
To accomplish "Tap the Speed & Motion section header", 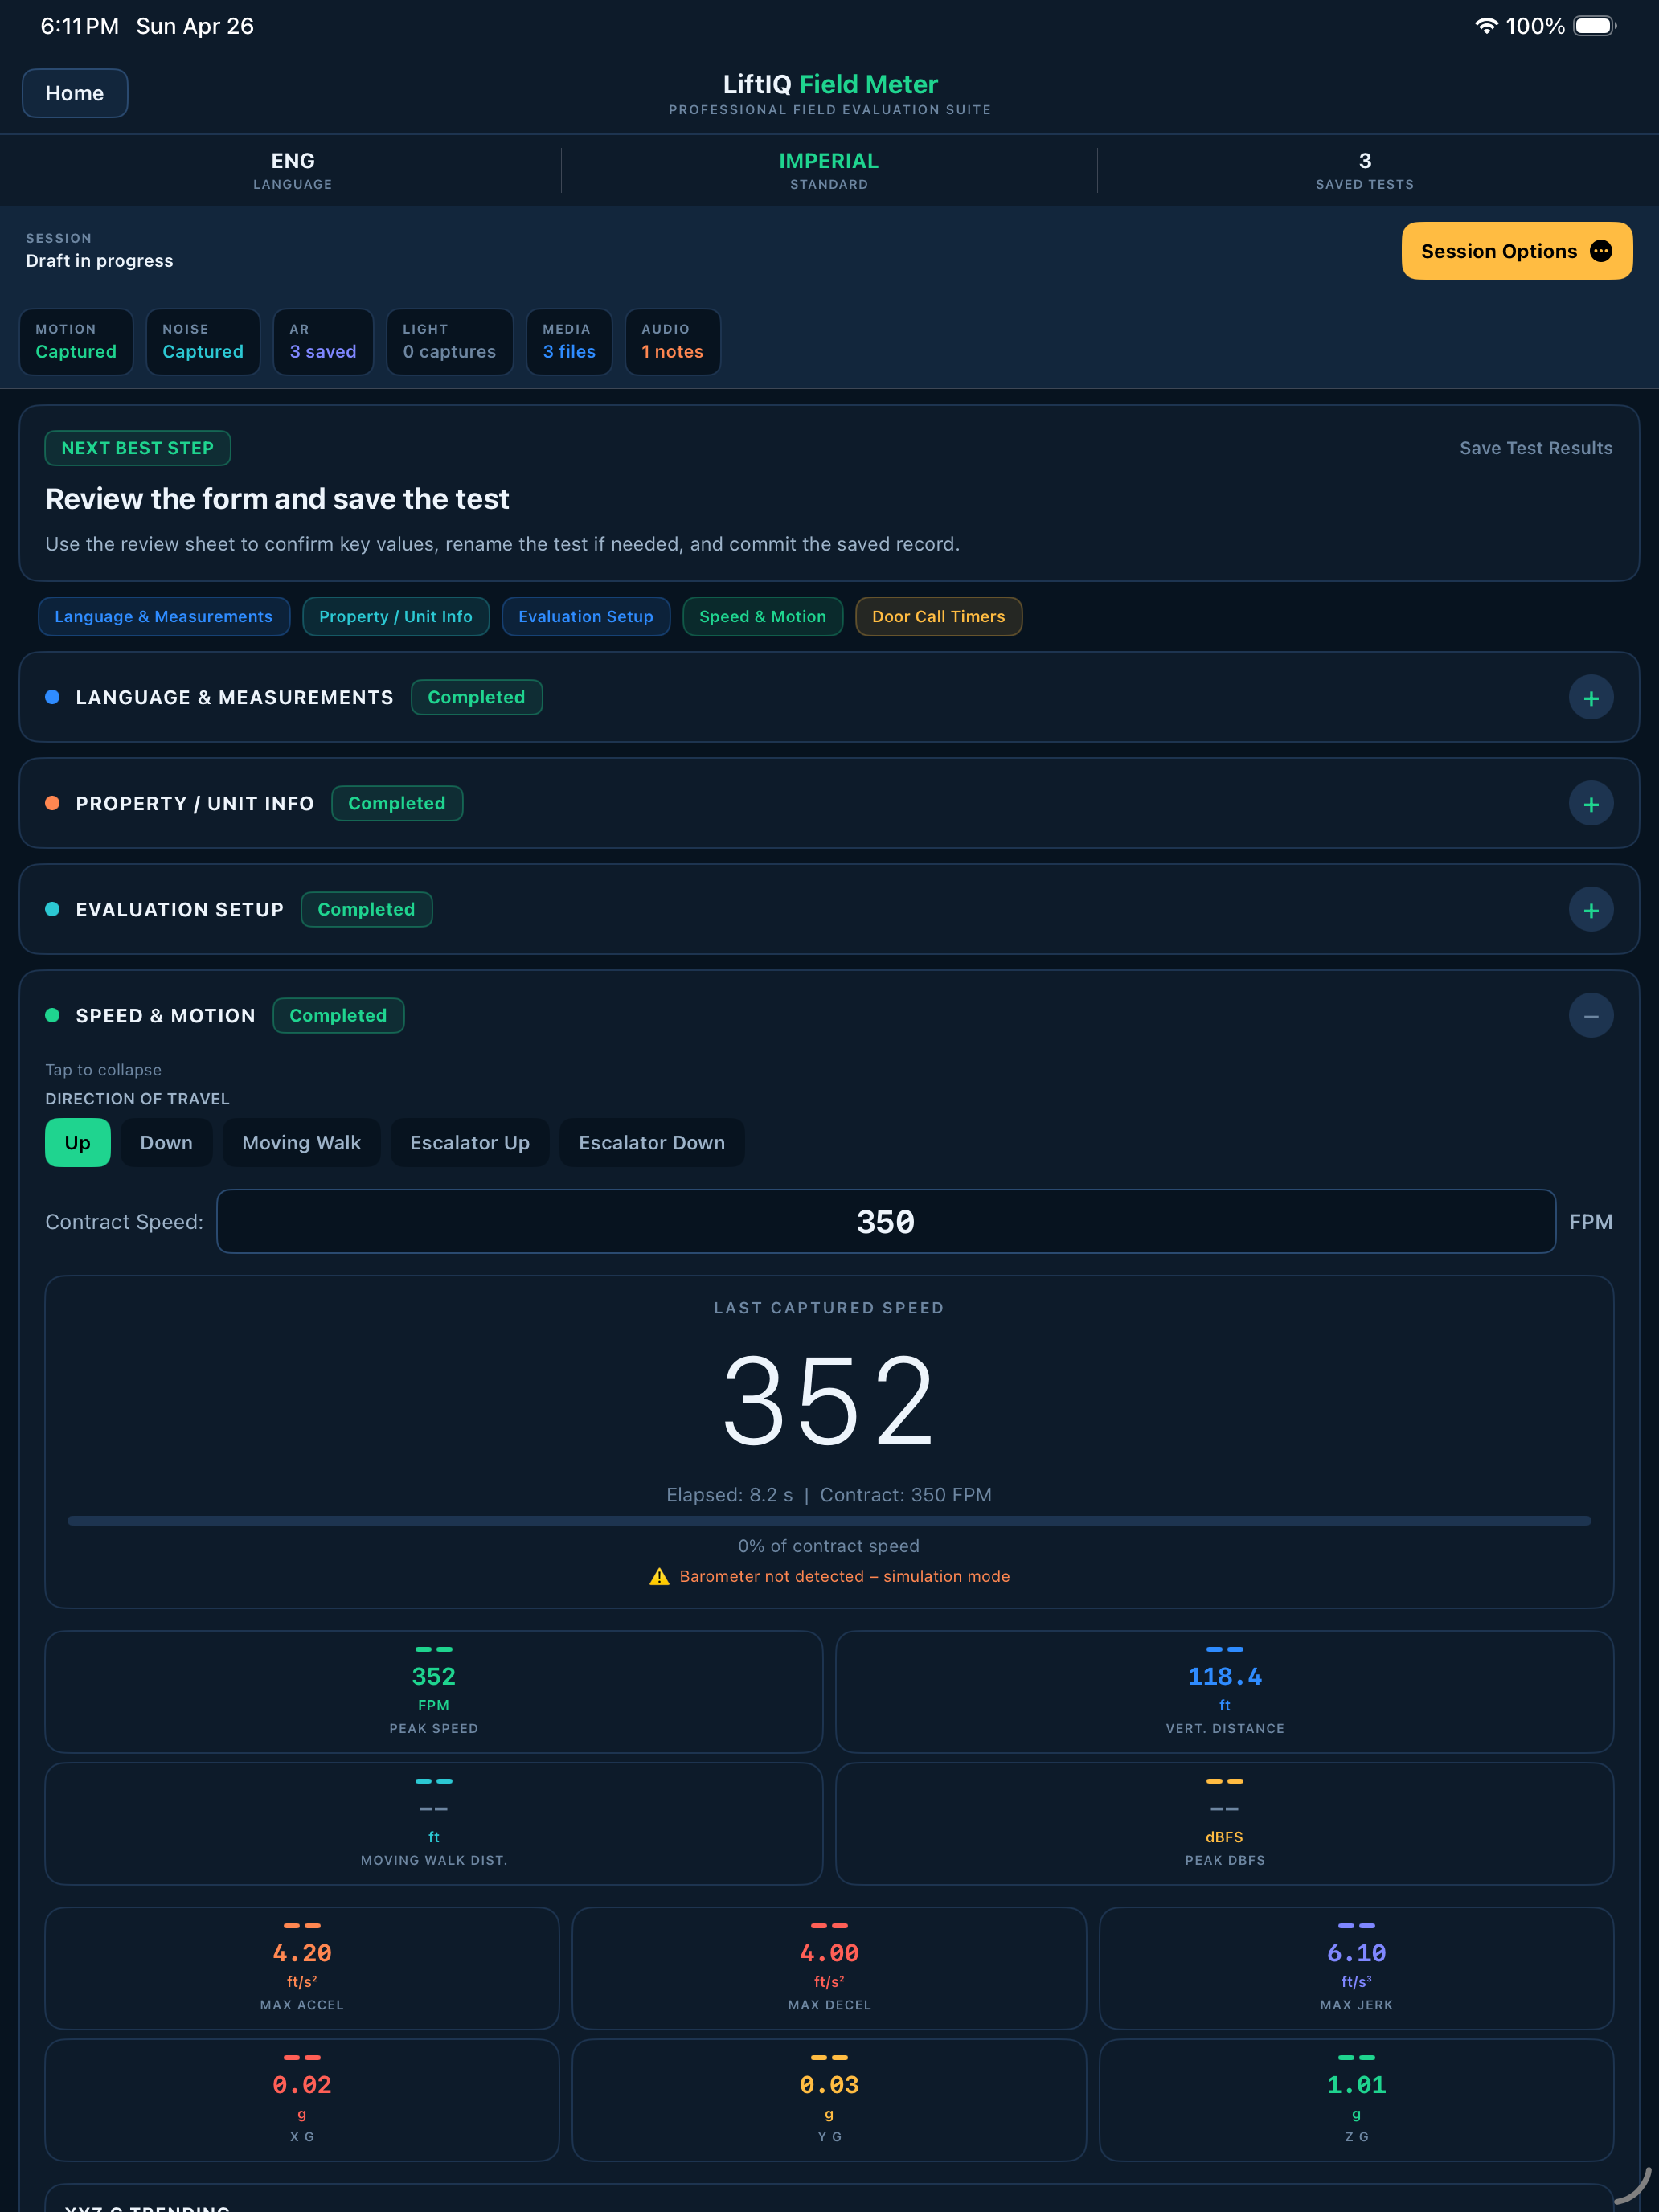I will (829, 1015).
